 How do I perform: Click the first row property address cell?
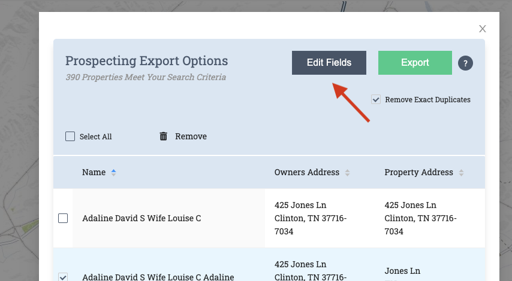coord(420,218)
